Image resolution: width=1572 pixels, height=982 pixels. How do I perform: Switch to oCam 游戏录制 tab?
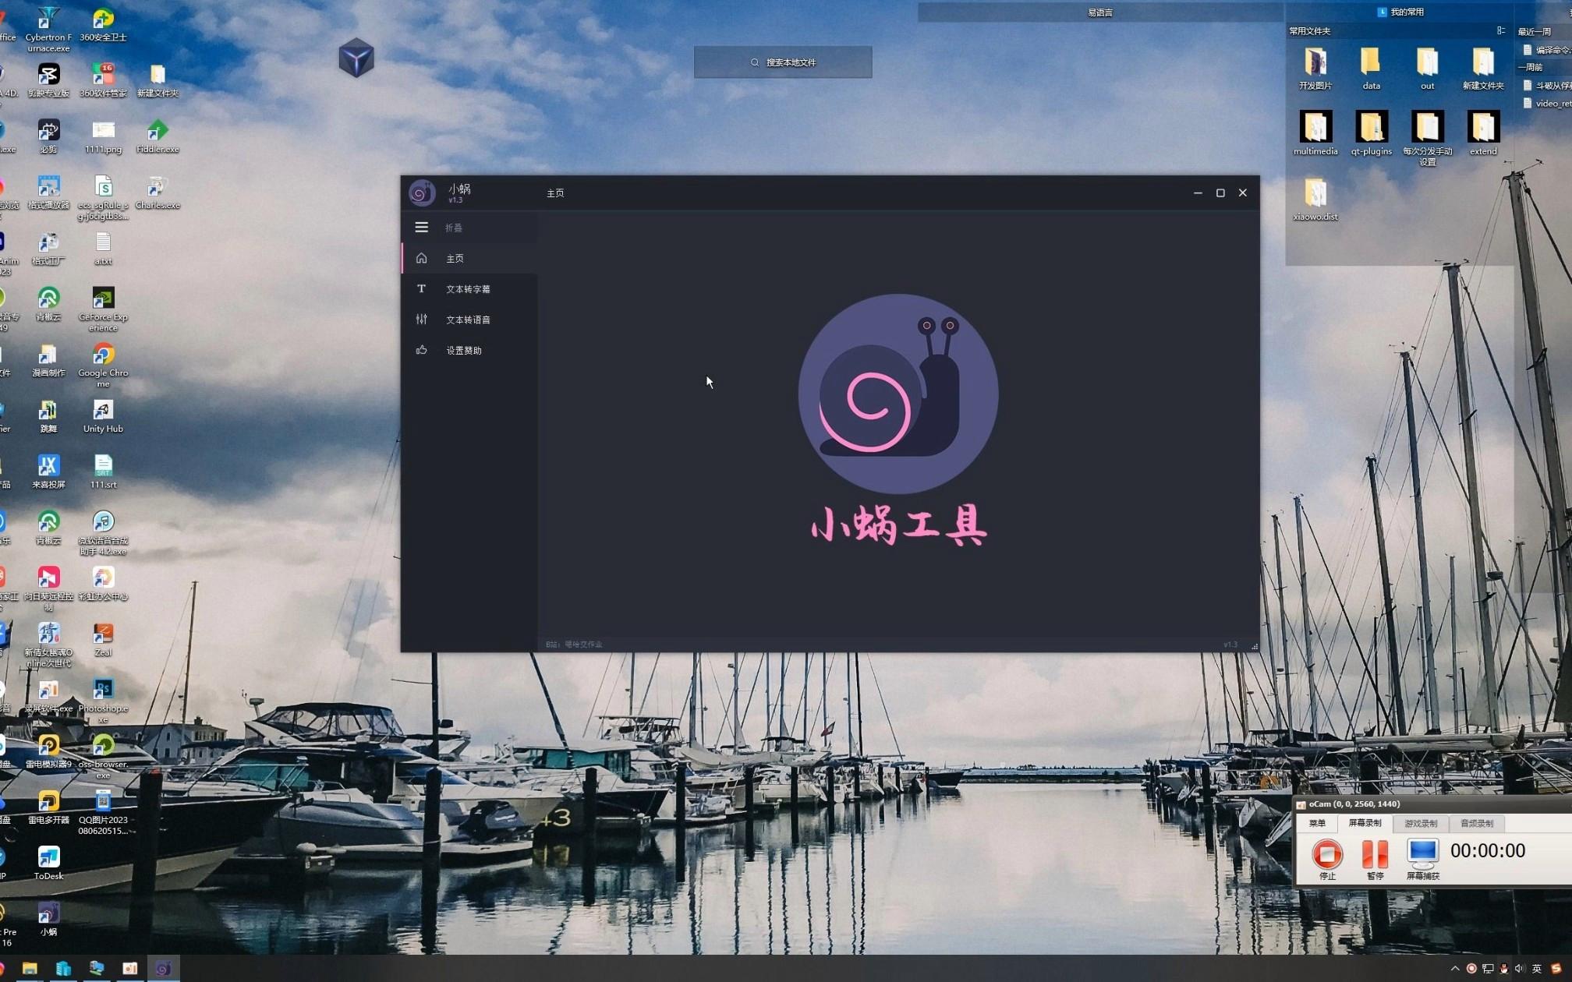1421,823
